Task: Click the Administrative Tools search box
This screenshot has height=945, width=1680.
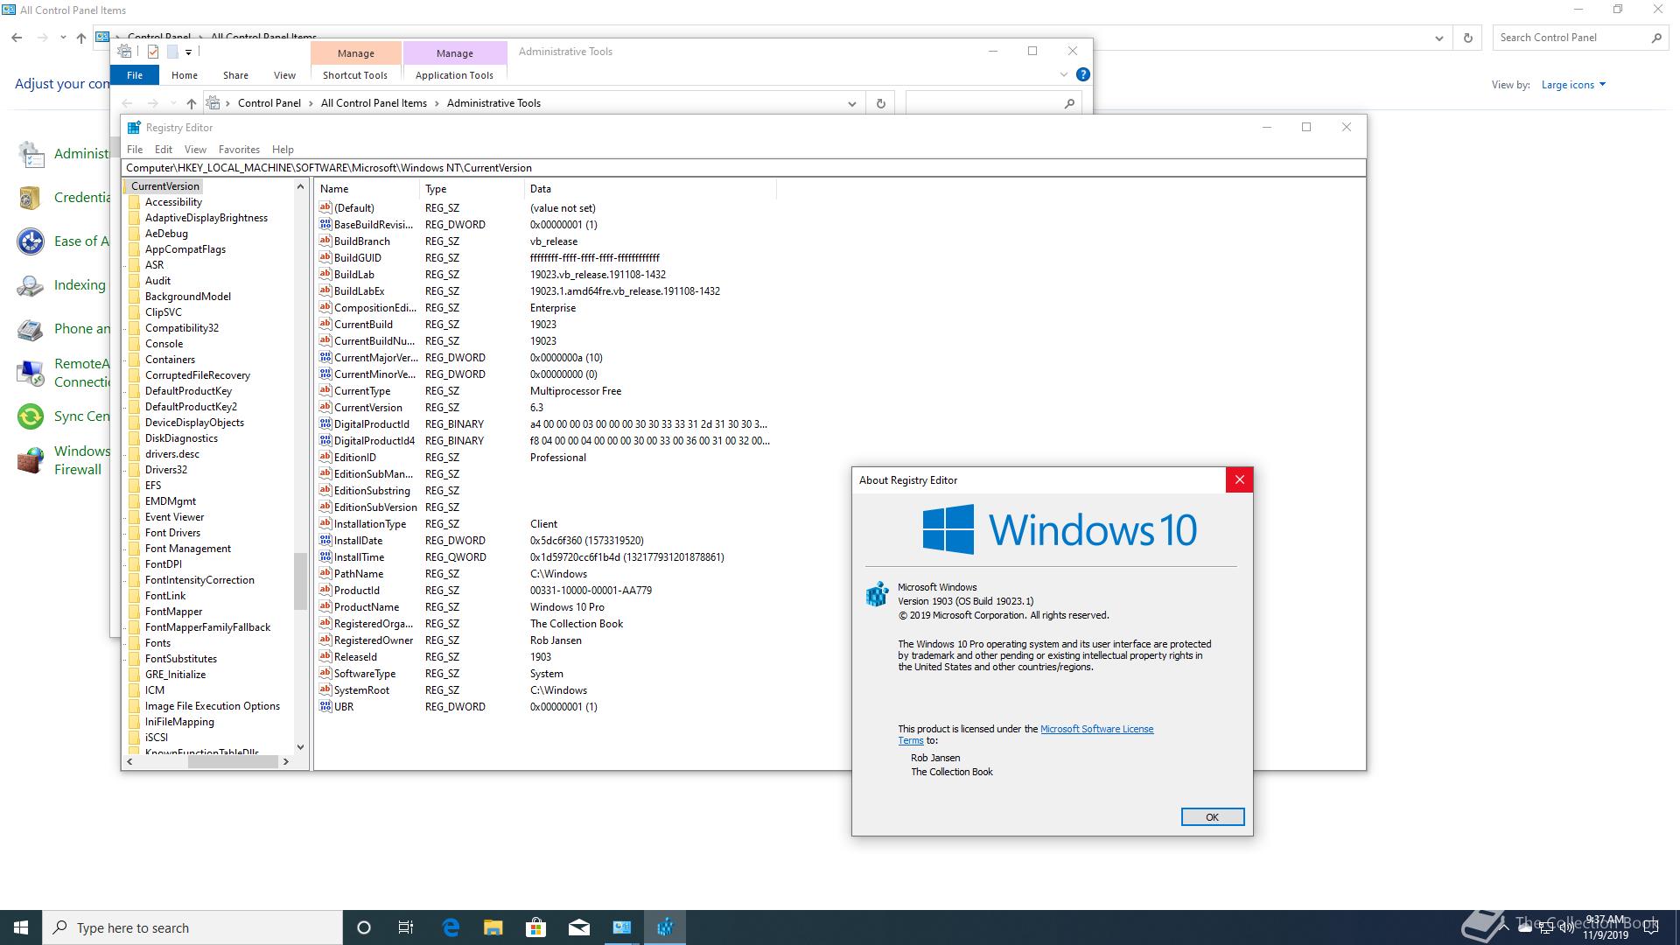Action: coord(993,103)
